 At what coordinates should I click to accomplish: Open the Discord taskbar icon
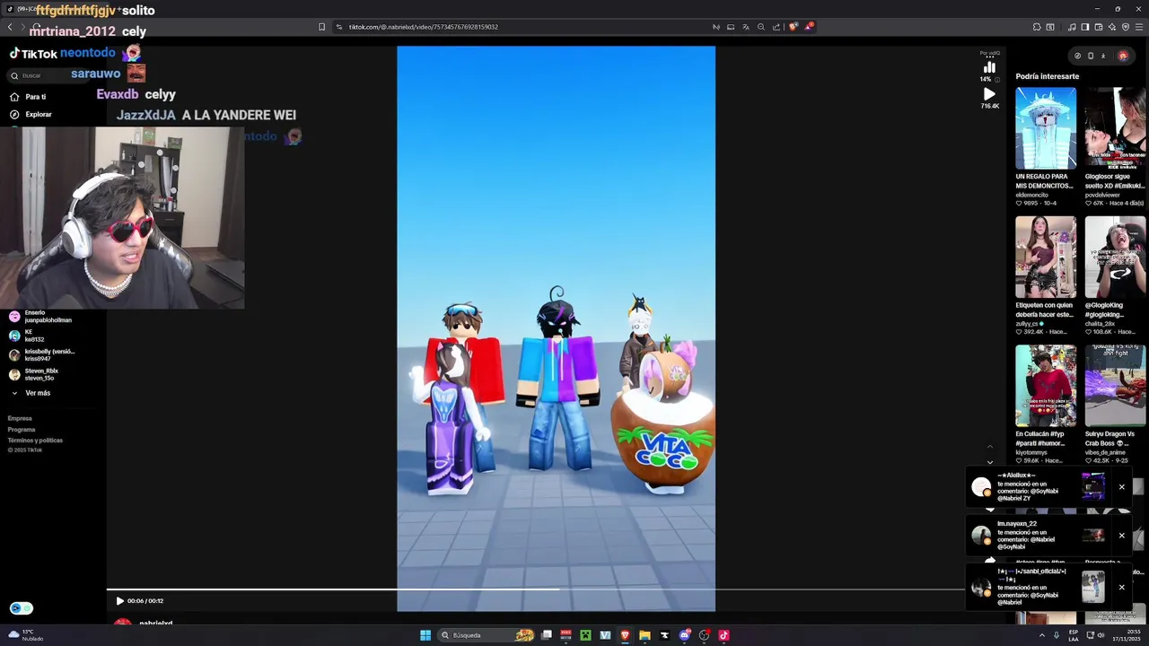(685, 635)
